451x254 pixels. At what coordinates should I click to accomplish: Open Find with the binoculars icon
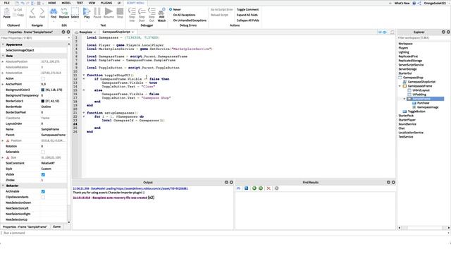[x=54, y=13]
